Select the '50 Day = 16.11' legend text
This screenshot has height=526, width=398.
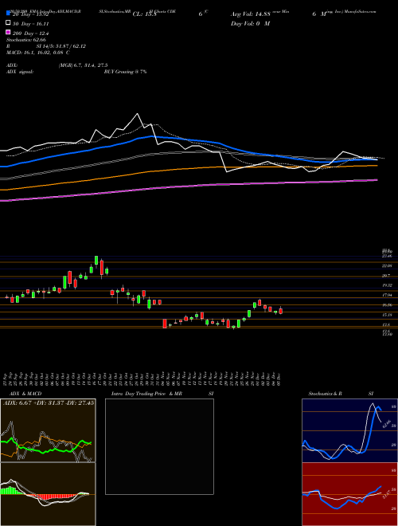(30, 24)
